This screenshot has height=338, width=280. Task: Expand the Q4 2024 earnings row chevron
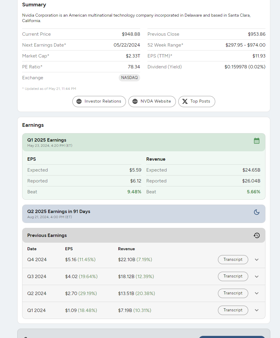(x=257, y=260)
